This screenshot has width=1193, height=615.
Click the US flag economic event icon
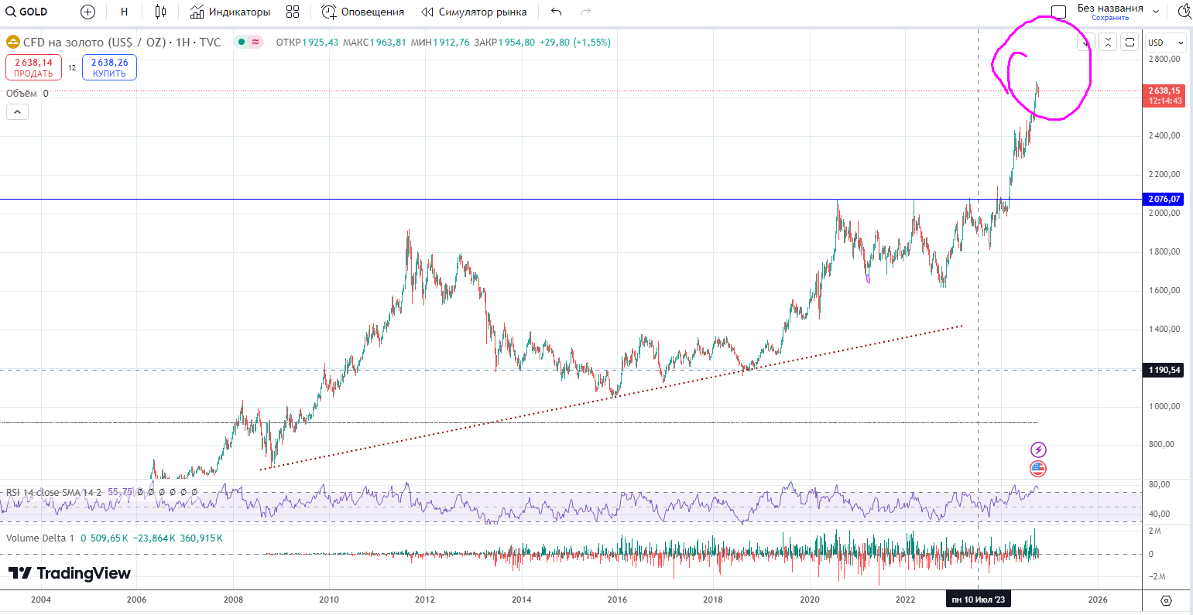coord(1038,468)
